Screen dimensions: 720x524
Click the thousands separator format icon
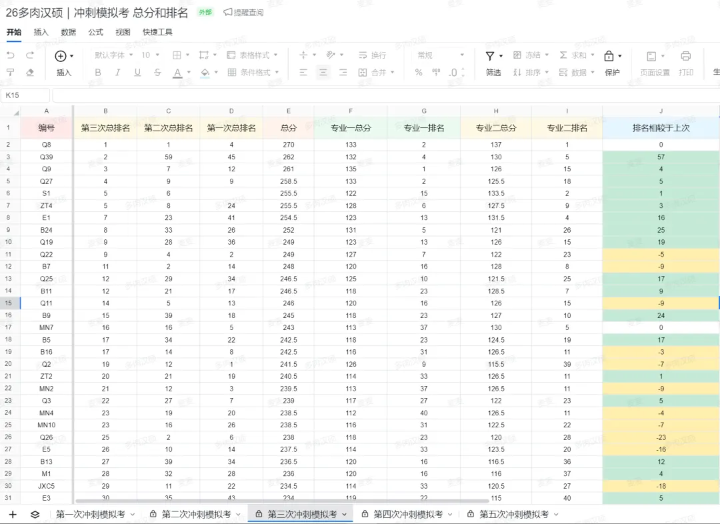436,72
